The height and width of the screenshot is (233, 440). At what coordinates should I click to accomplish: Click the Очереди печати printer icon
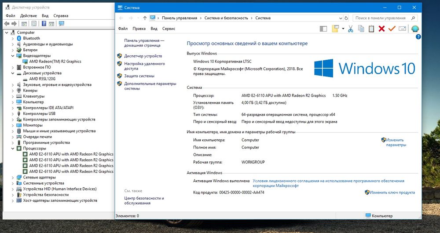tap(19, 137)
